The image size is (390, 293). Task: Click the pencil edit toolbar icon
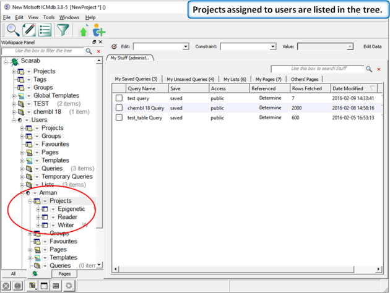click(29, 30)
